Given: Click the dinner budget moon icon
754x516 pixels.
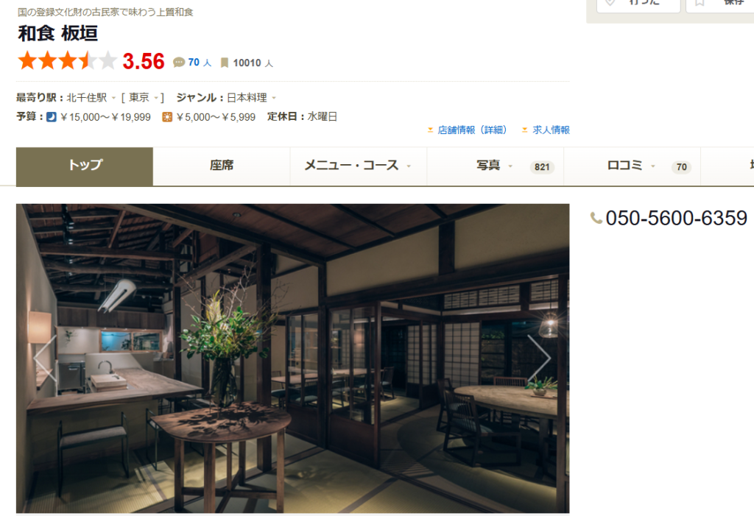Looking at the screenshot, I should click(52, 117).
